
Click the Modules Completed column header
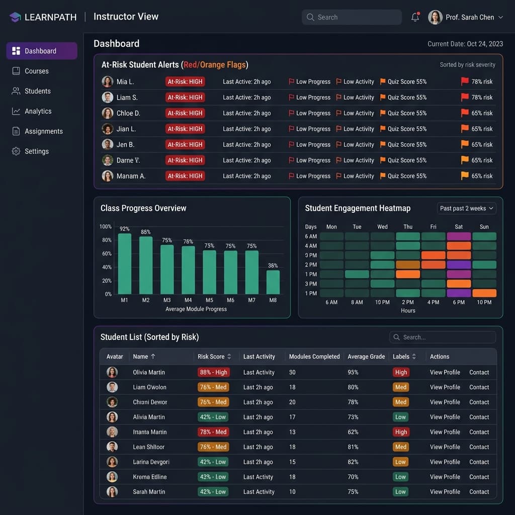click(314, 357)
